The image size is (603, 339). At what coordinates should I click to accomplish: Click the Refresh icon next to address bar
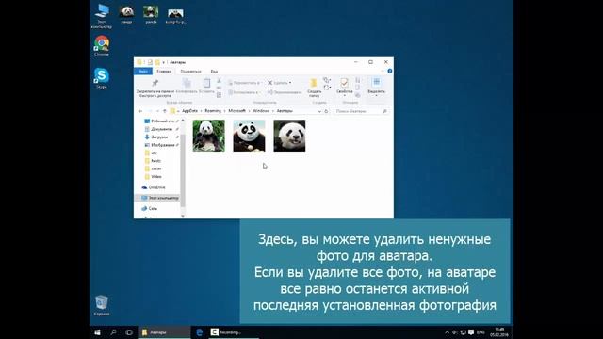pos(326,111)
